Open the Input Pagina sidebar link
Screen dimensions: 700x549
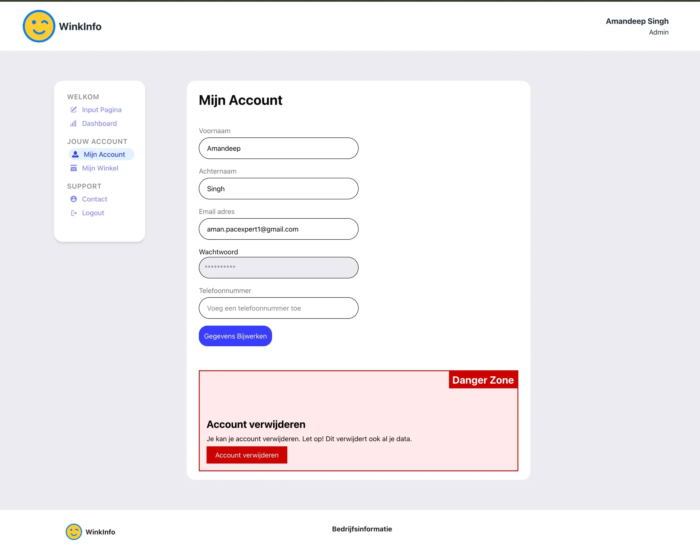[x=101, y=110]
